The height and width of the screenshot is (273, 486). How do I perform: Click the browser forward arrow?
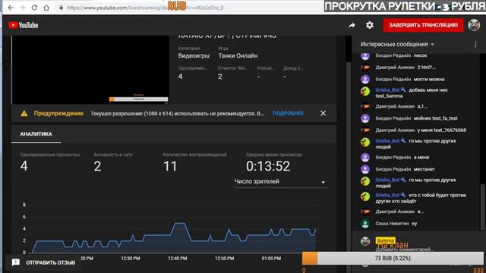[x=22, y=8]
